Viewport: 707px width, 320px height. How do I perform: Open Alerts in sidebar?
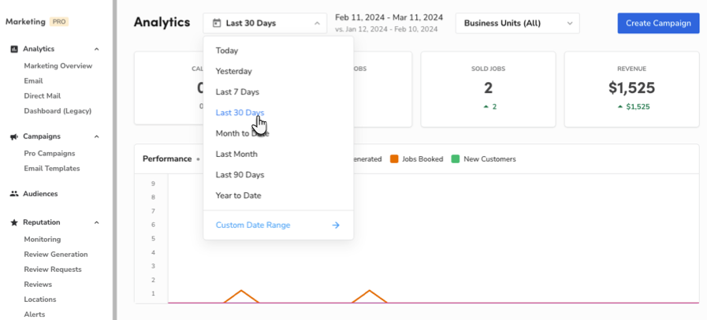34,314
